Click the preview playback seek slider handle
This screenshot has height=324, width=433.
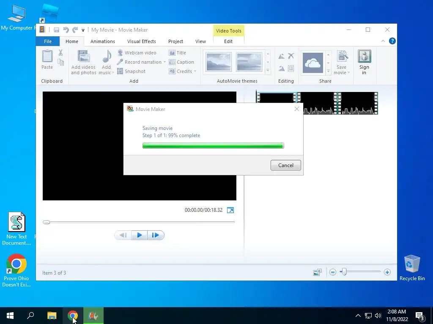(47, 222)
